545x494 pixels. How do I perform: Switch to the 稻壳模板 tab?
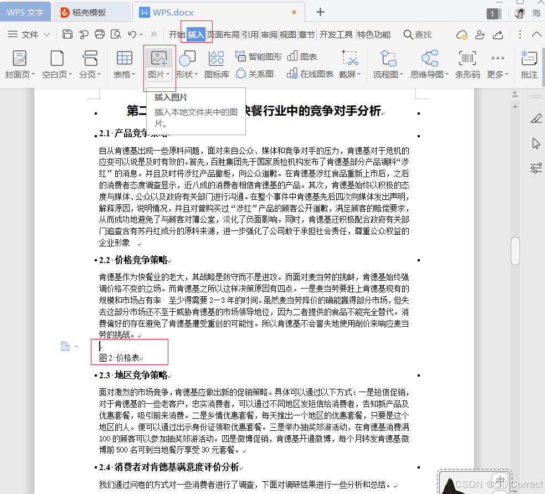tap(91, 12)
